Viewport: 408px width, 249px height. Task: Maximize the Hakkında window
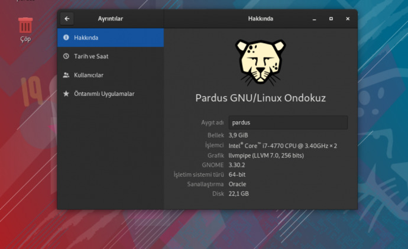pyautogui.click(x=331, y=19)
